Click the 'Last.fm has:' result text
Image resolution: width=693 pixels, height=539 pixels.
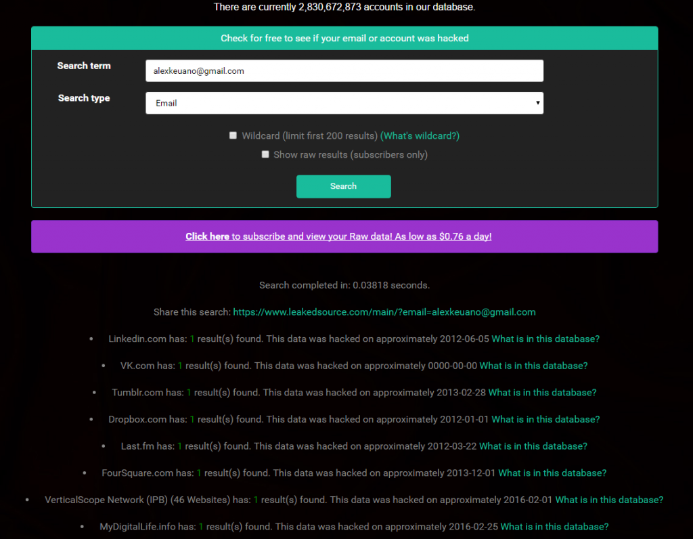148,446
